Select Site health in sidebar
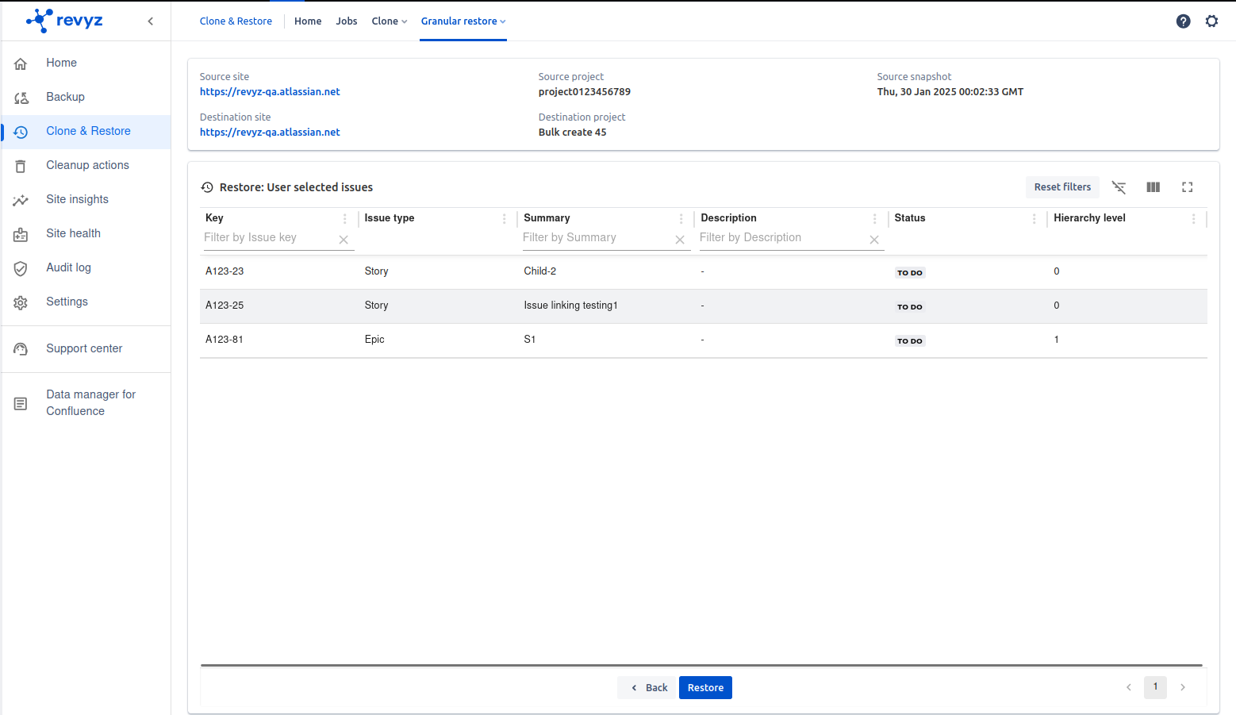1236x715 pixels. (73, 233)
